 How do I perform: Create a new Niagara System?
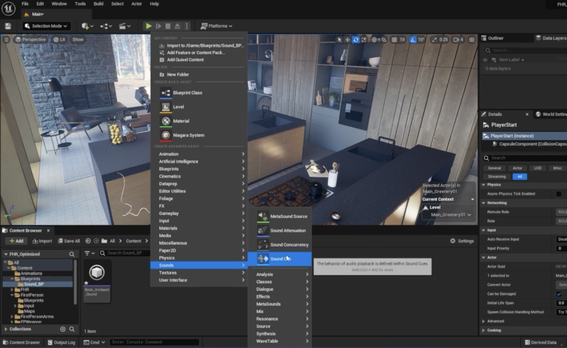pyautogui.click(x=199, y=135)
